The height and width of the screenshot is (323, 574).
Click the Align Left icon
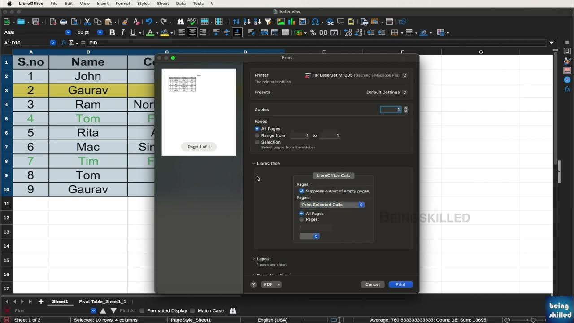[182, 32]
